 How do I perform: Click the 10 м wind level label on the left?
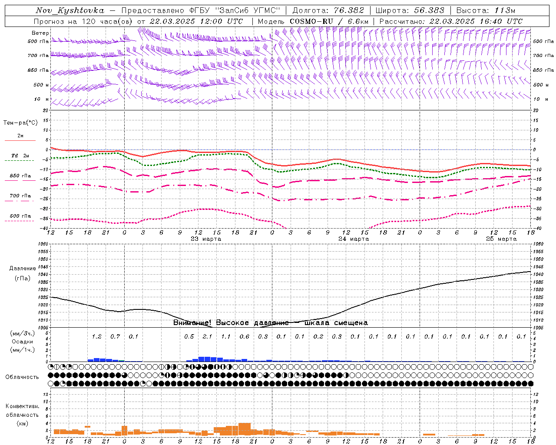pos(42,99)
